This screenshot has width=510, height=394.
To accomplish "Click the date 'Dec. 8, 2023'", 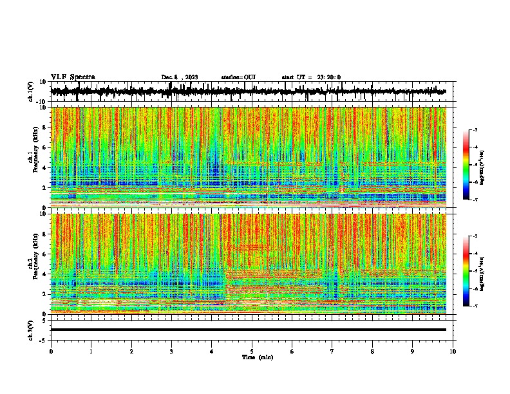I will tap(180, 77).
